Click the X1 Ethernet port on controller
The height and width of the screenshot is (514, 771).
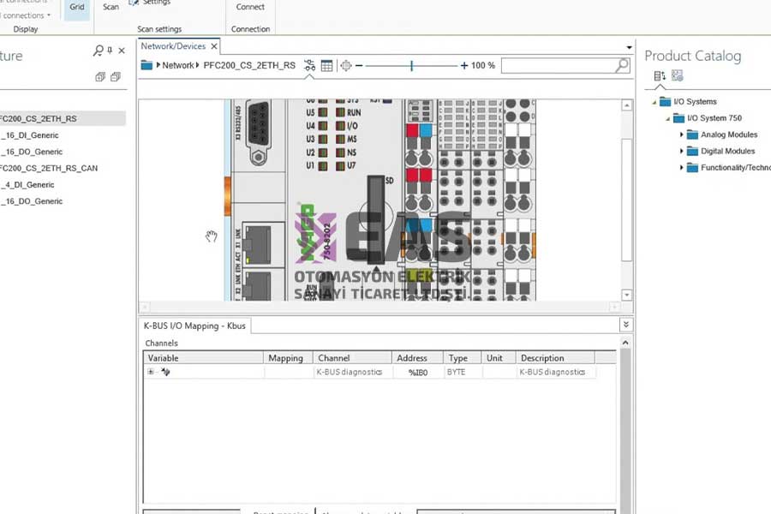point(258,244)
